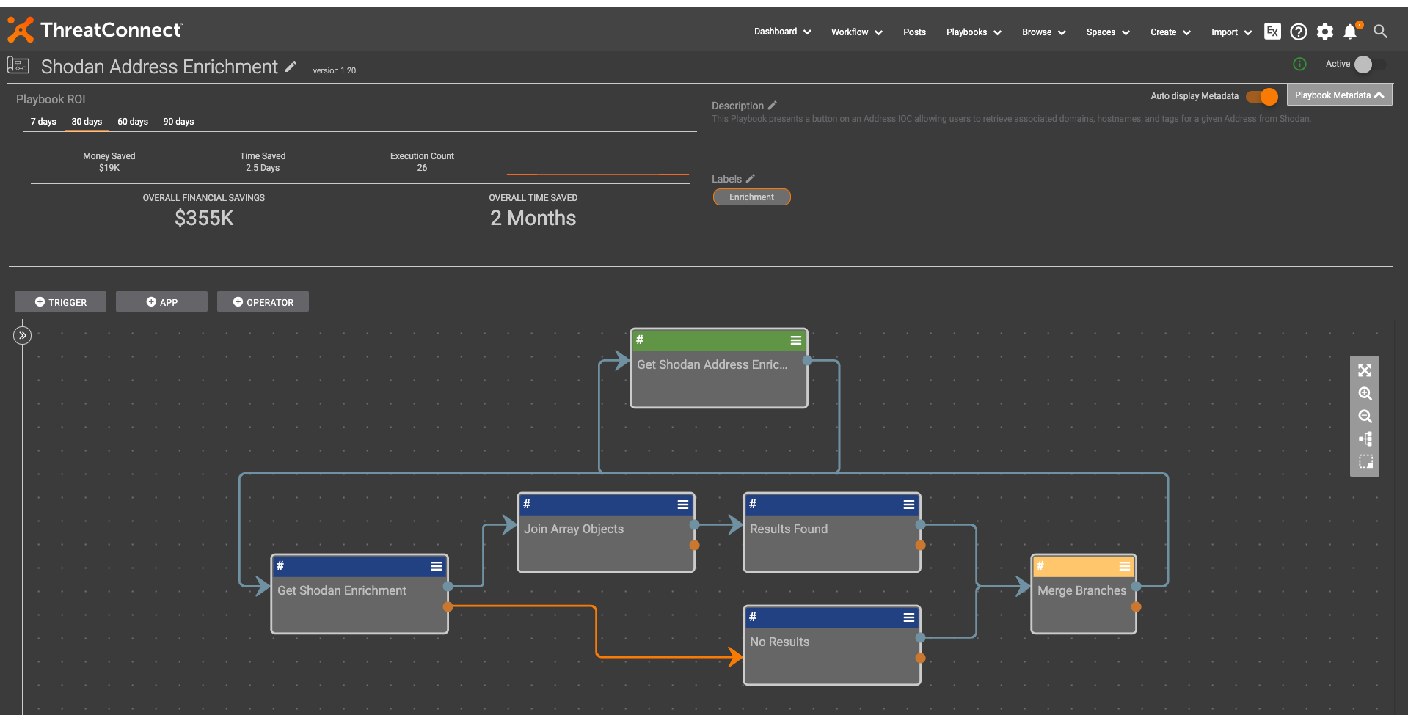
Task: Open the Spaces dropdown
Action: (x=1108, y=32)
